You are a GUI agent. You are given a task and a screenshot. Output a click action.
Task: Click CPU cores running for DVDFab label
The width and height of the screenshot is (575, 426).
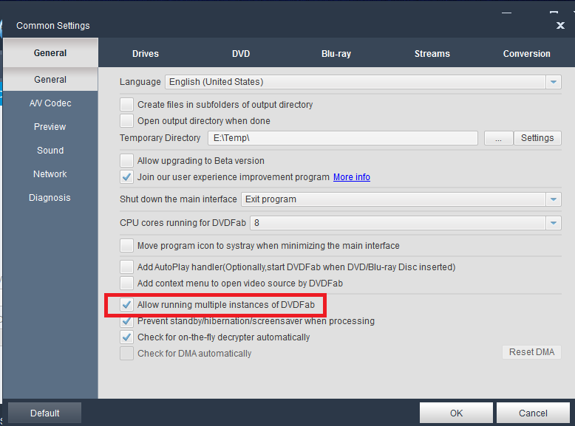click(x=183, y=223)
